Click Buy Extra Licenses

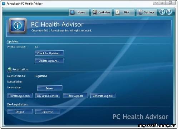point(48,96)
